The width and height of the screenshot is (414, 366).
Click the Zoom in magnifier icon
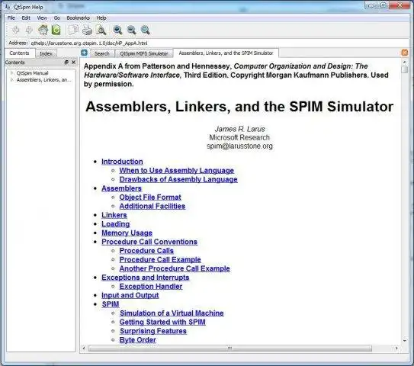pyautogui.click(x=117, y=30)
